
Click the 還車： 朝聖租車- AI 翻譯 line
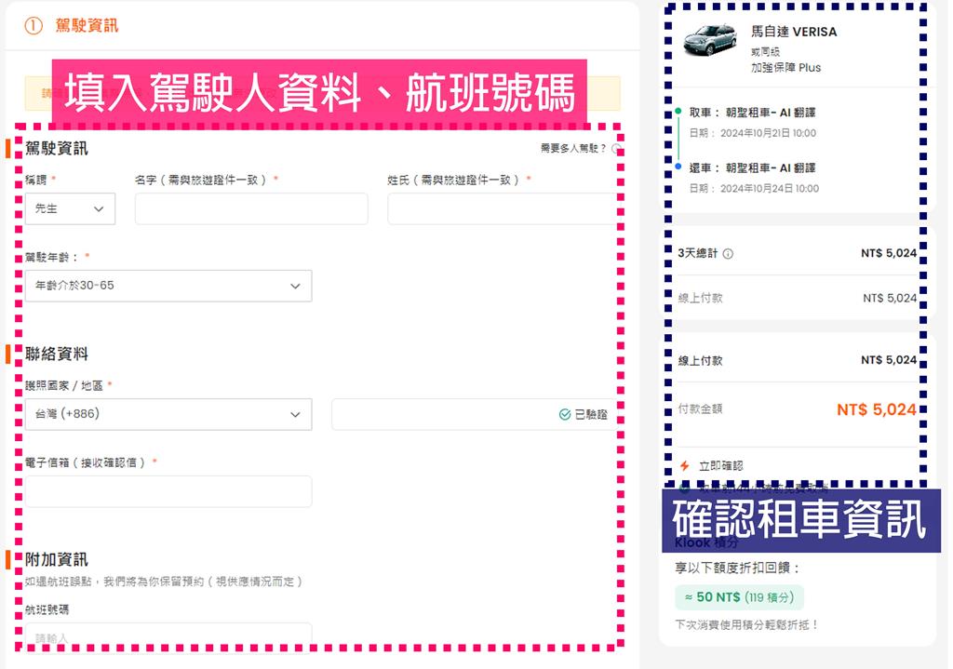pyautogui.click(x=752, y=167)
